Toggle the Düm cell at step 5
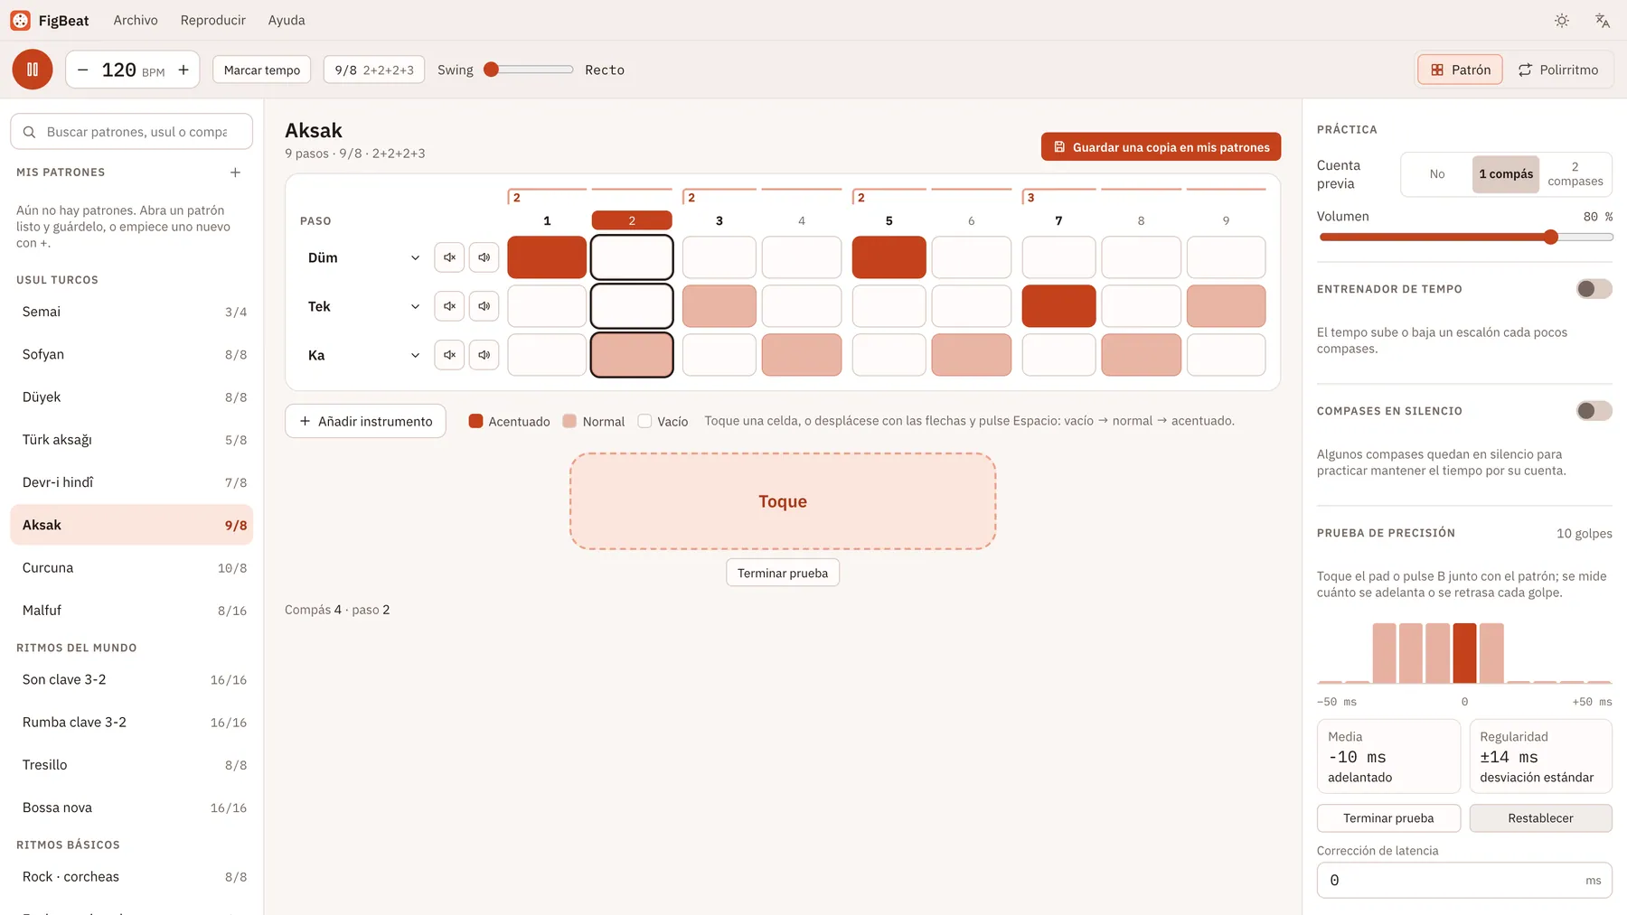This screenshot has width=1627, height=915. (x=889, y=257)
